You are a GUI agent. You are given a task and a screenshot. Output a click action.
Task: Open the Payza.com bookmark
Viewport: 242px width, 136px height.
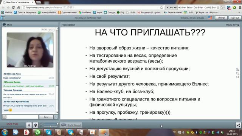(207, 12)
